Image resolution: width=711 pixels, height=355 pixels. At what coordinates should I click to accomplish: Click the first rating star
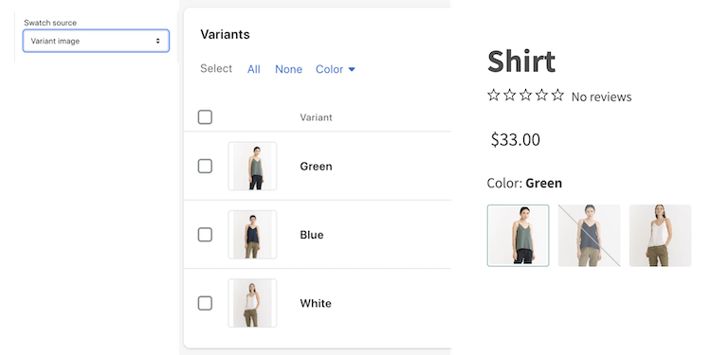pos(493,95)
